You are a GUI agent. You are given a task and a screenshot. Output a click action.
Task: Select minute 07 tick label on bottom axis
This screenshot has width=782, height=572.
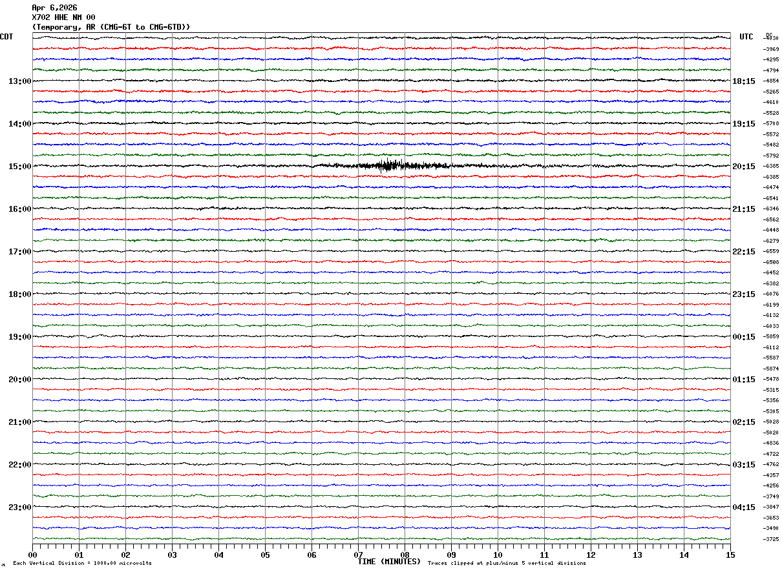(358, 555)
